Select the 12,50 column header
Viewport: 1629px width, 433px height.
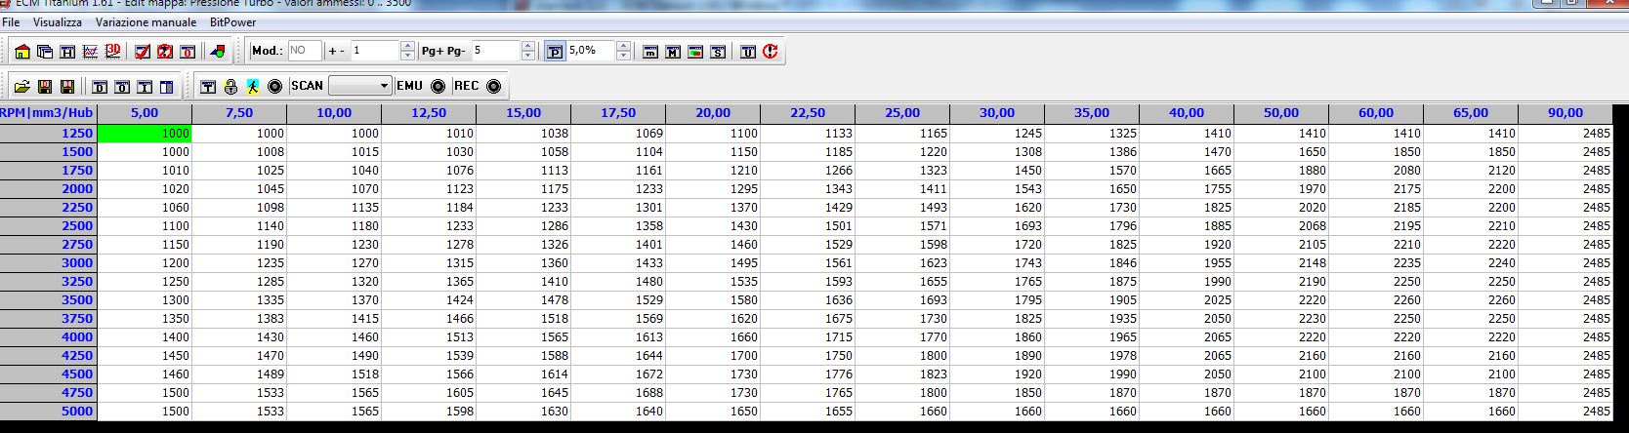pyautogui.click(x=429, y=113)
